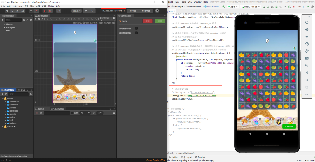This screenshot has height=162, width=315.
Task: Zoom in the scene editor view
Action: tap(36, 20)
